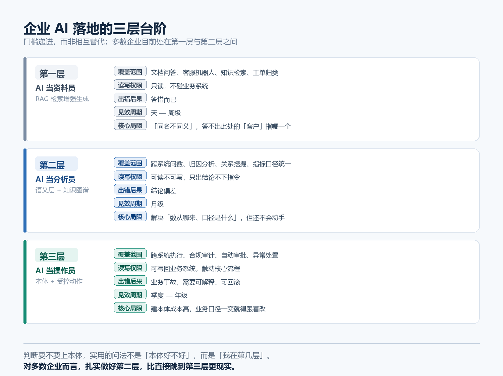The image size is (503, 376).
Task: Click the 出错后果 tag beside 结论偏差
Action: tap(130, 189)
